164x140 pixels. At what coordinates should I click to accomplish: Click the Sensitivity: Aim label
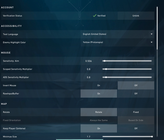tap(11, 61)
